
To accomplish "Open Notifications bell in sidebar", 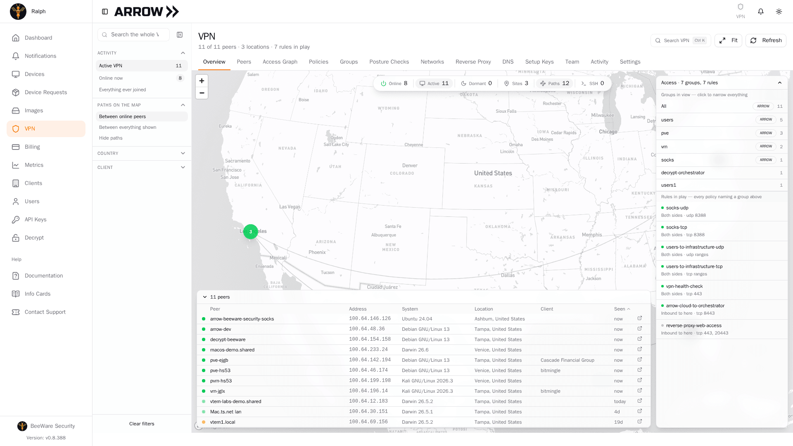I will [16, 56].
